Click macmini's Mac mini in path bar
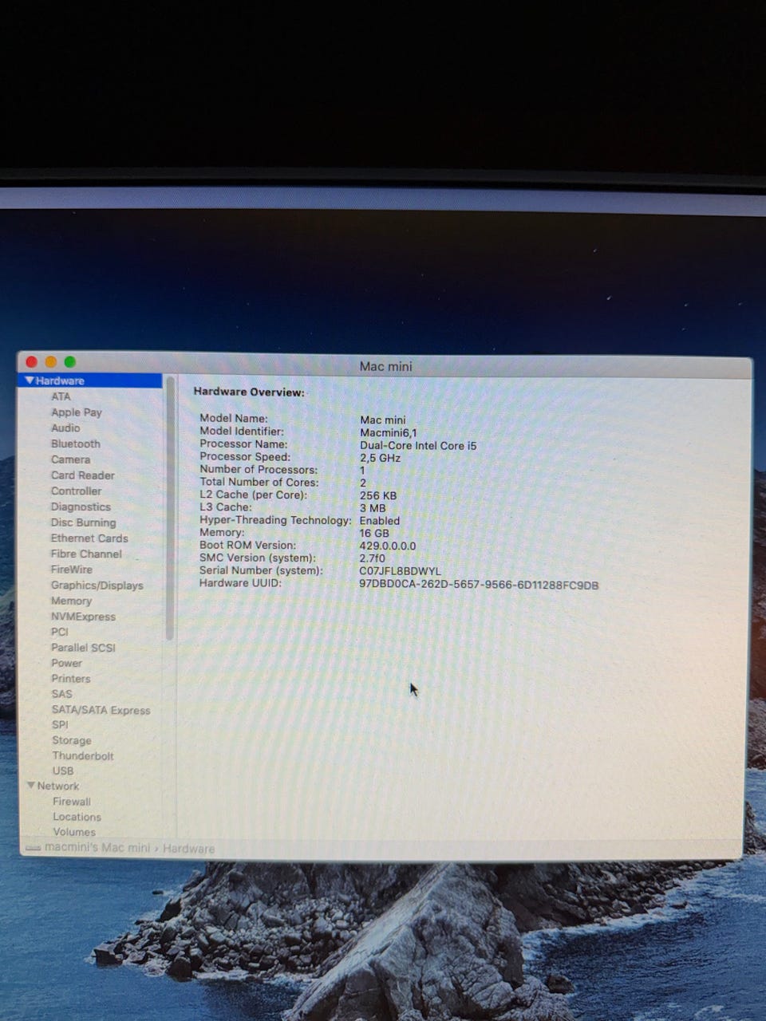 pyautogui.click(x=97, y=848)
